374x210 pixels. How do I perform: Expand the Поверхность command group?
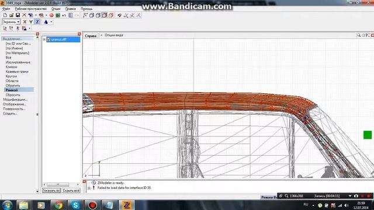click(14, 109)
